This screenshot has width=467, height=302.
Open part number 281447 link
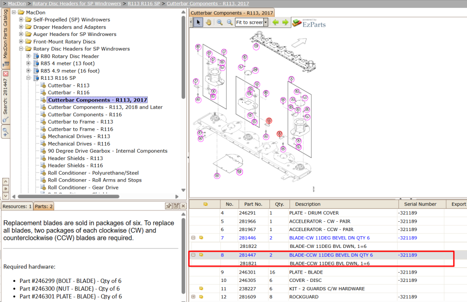[x=247, y=255]
